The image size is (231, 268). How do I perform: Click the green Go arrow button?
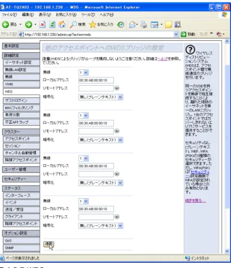(x=183, y=34)
